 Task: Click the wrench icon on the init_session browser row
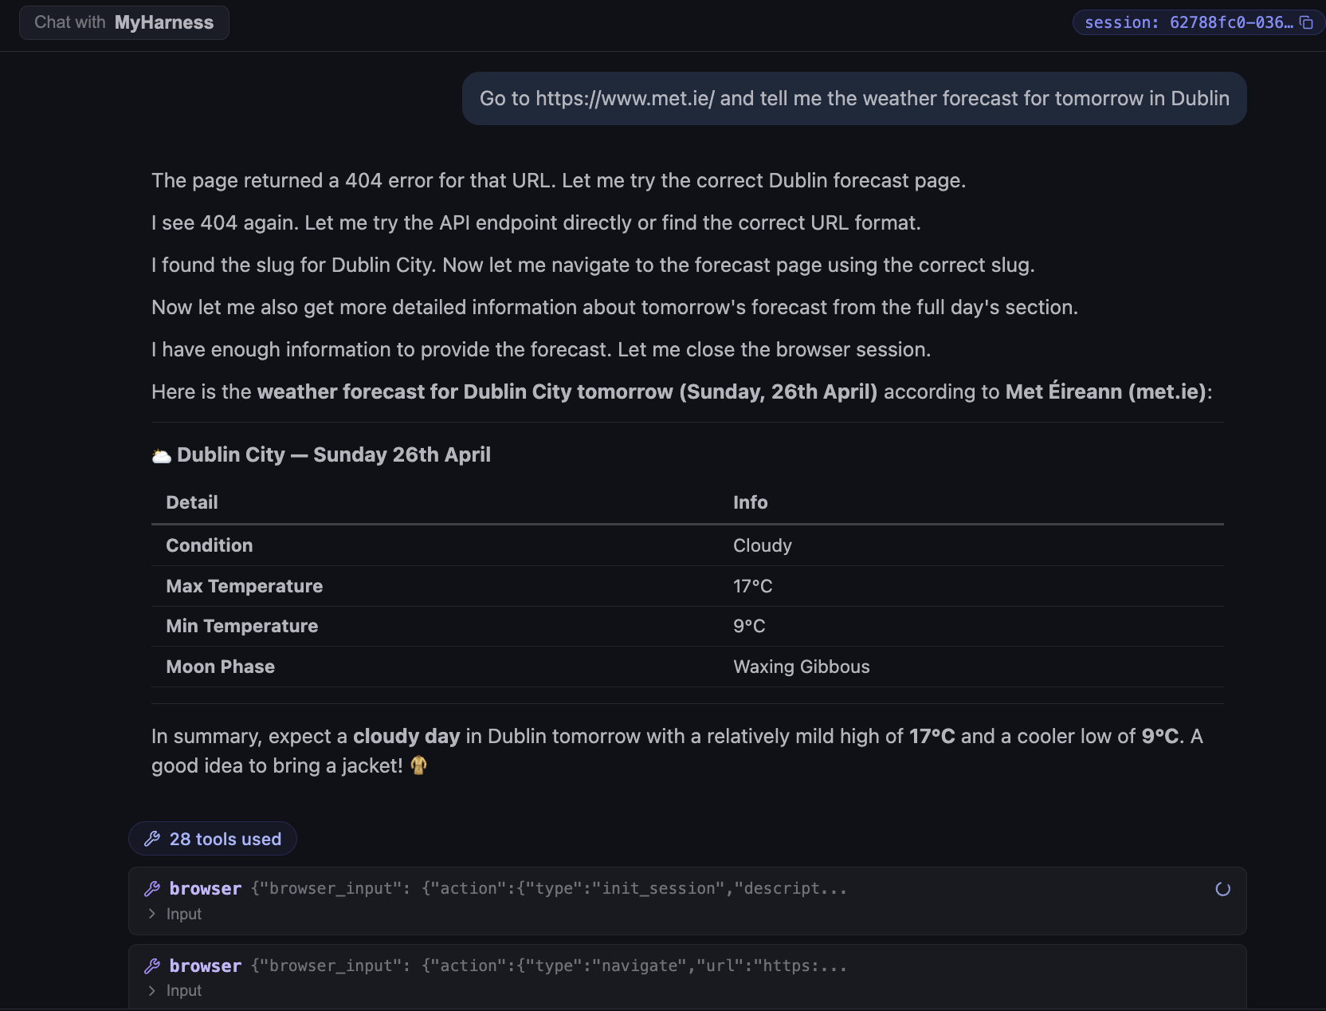pos(152,889)
